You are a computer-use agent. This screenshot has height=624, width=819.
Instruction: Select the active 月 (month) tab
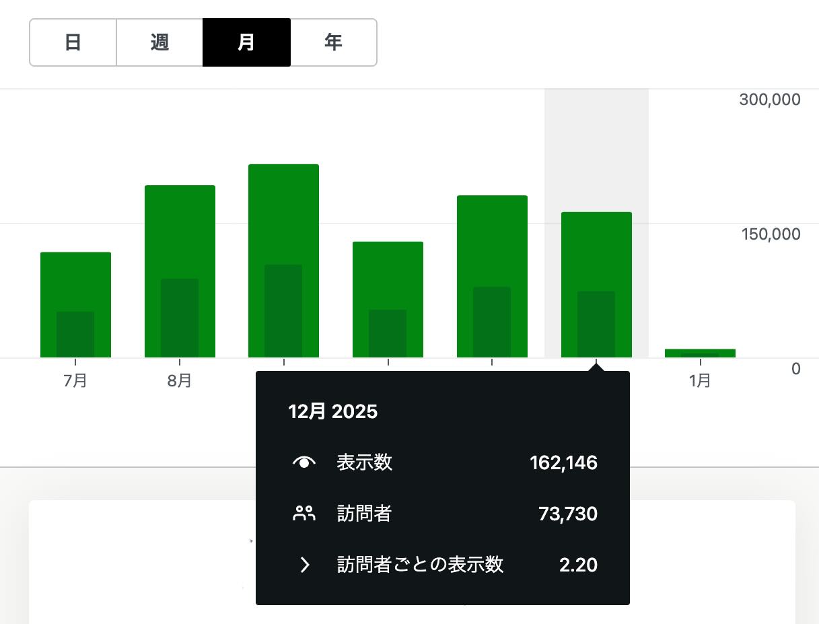246,42
